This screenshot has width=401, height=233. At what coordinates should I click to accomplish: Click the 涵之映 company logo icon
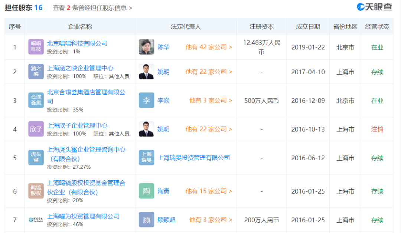(36, 72)
